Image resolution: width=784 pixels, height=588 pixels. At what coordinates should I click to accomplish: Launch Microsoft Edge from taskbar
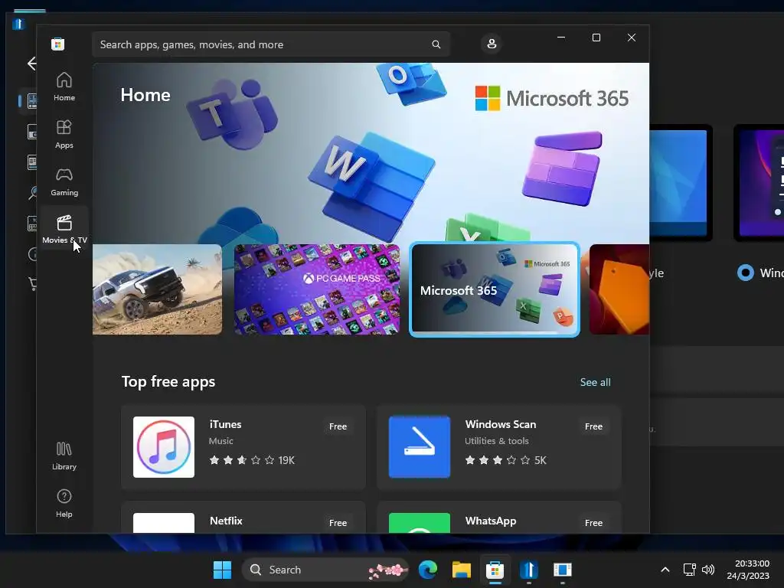tap(428, 570)
